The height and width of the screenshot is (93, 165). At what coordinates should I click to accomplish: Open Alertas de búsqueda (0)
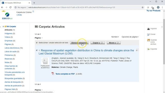click(x=14, y=82)
